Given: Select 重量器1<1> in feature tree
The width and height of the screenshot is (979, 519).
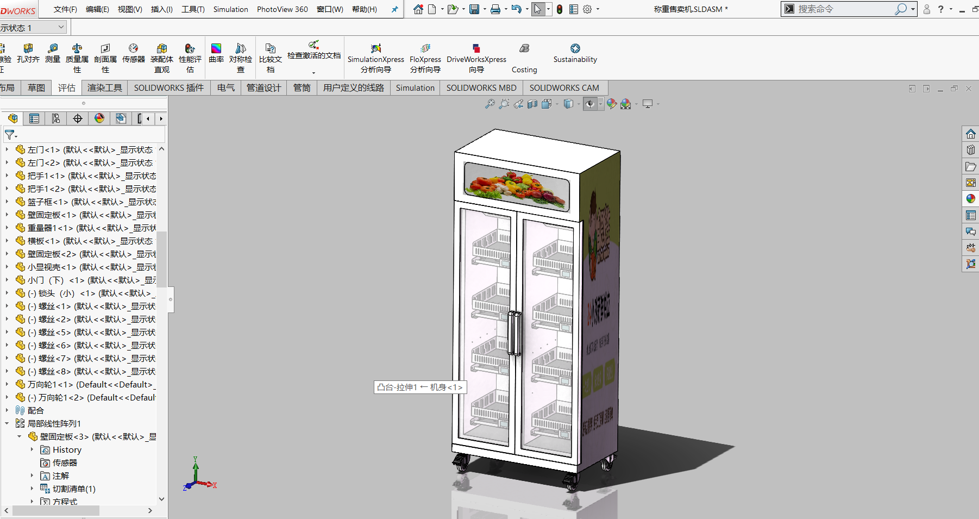Looking at the screenshot, I should coord(86,228).
